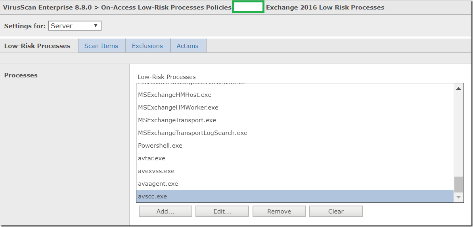Choose avaagent.exe in the list

tap(295, 183)
